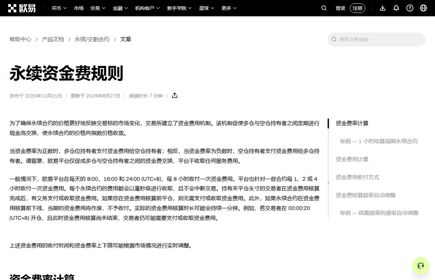Open the search magnifier icon in header
The height and width of the screenshot is (280, 435).
324,8
